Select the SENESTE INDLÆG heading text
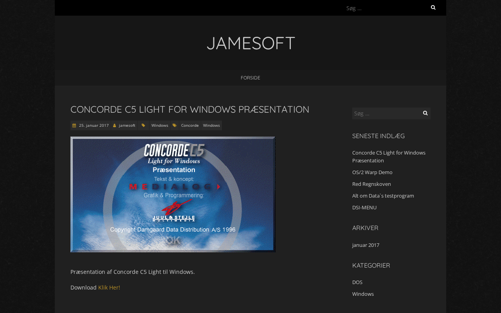501x313 pixels. [378, 136]
